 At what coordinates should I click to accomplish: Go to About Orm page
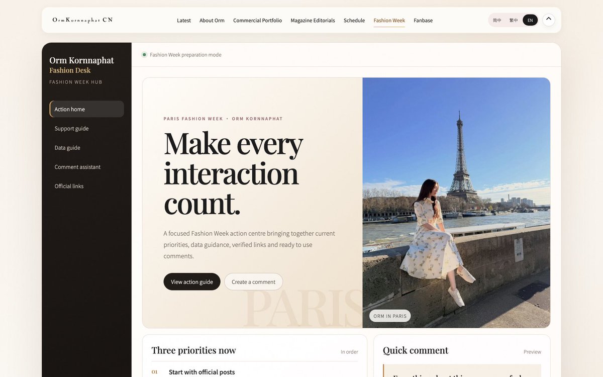coord(212,21)
